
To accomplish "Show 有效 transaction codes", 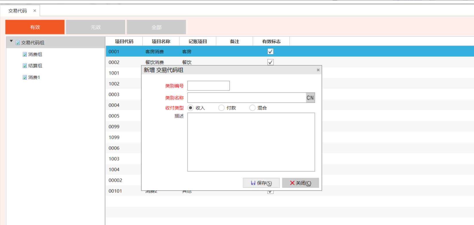I will click(x=35, y=27).
